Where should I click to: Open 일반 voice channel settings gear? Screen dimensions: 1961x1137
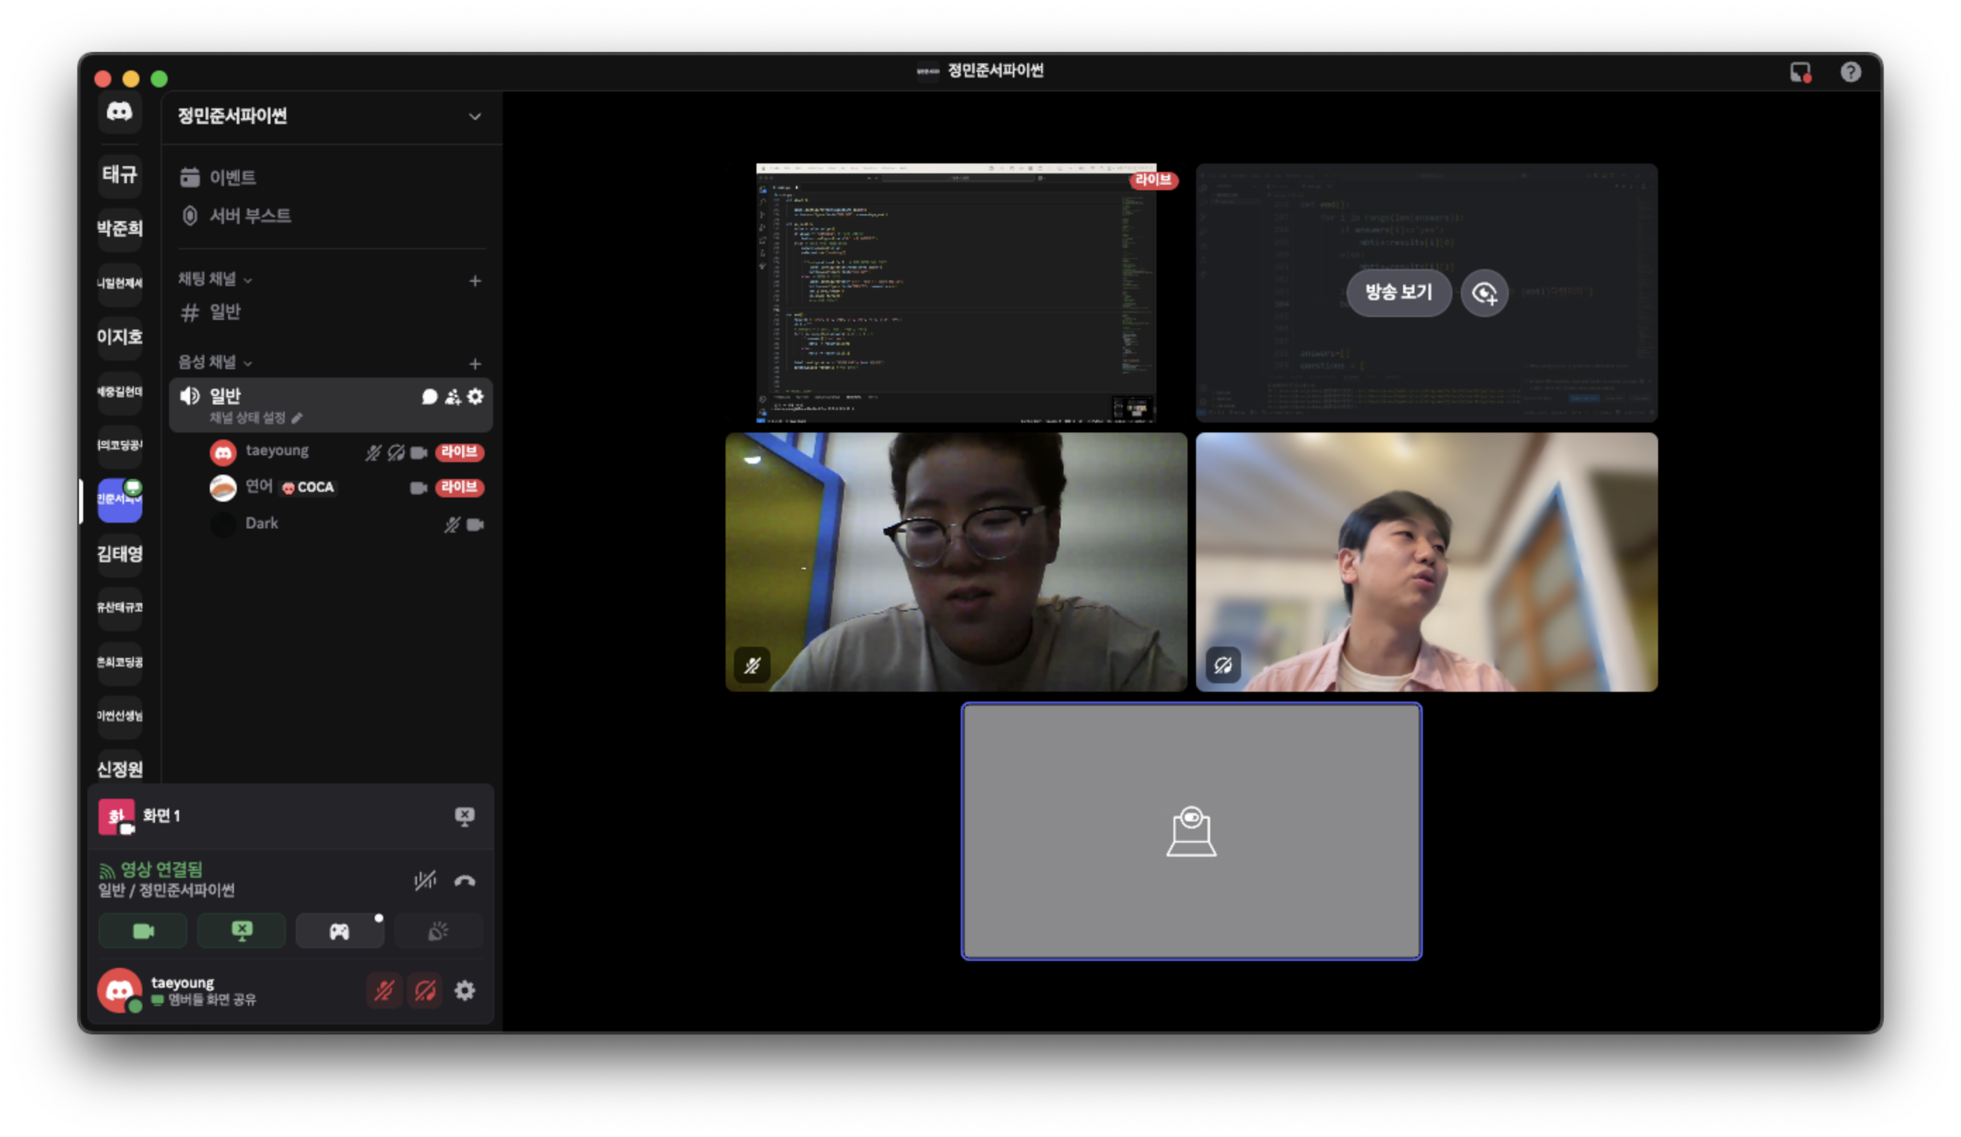point(475,397)
